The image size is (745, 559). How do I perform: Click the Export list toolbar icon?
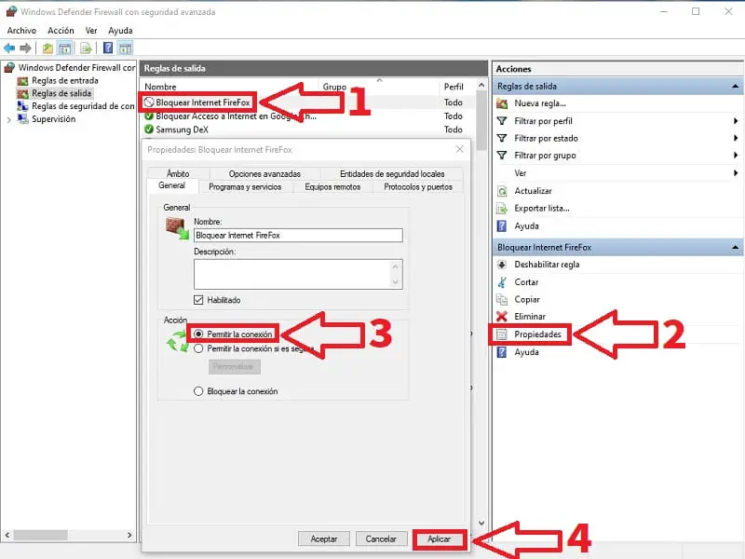86,48
